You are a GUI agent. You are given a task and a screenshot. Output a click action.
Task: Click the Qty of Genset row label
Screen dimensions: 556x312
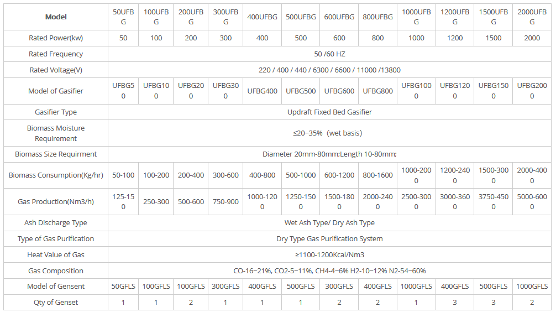click(x=56, y=302)
